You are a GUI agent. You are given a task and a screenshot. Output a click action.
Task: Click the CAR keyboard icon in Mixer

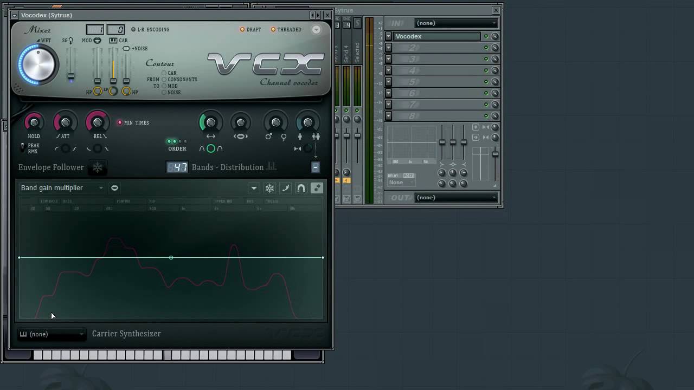pos(113,41)
